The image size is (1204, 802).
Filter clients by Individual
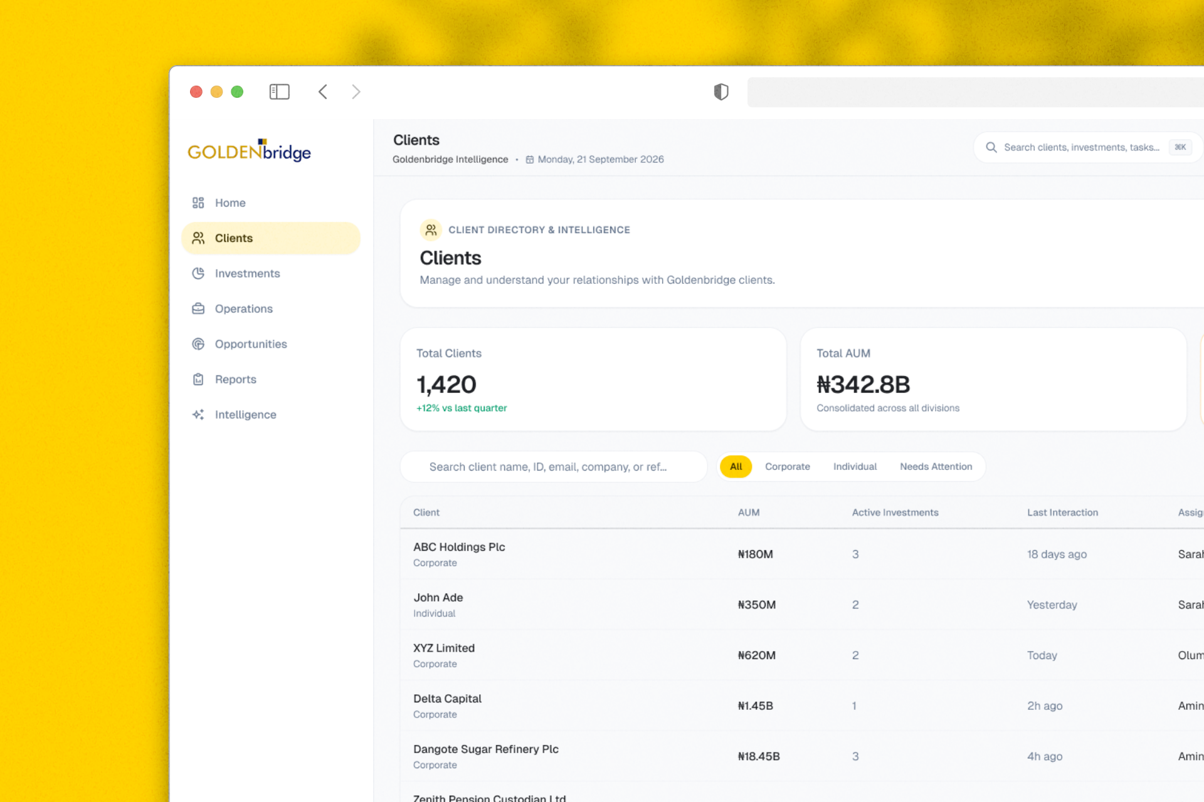pos(855,467)
